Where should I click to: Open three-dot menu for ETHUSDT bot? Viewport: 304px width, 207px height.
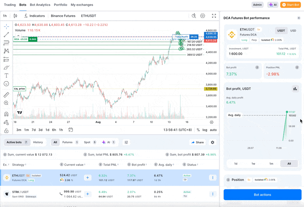(212, 178)
